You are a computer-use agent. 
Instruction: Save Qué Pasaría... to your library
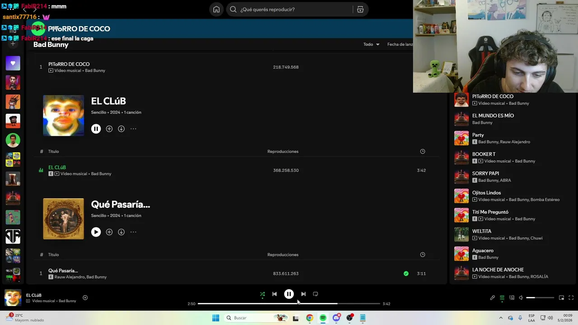point(109,232)
